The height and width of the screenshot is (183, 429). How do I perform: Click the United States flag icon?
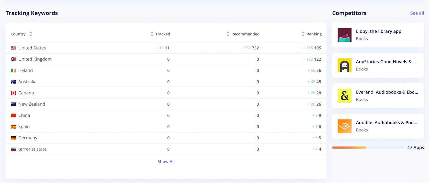click(14, 48)
